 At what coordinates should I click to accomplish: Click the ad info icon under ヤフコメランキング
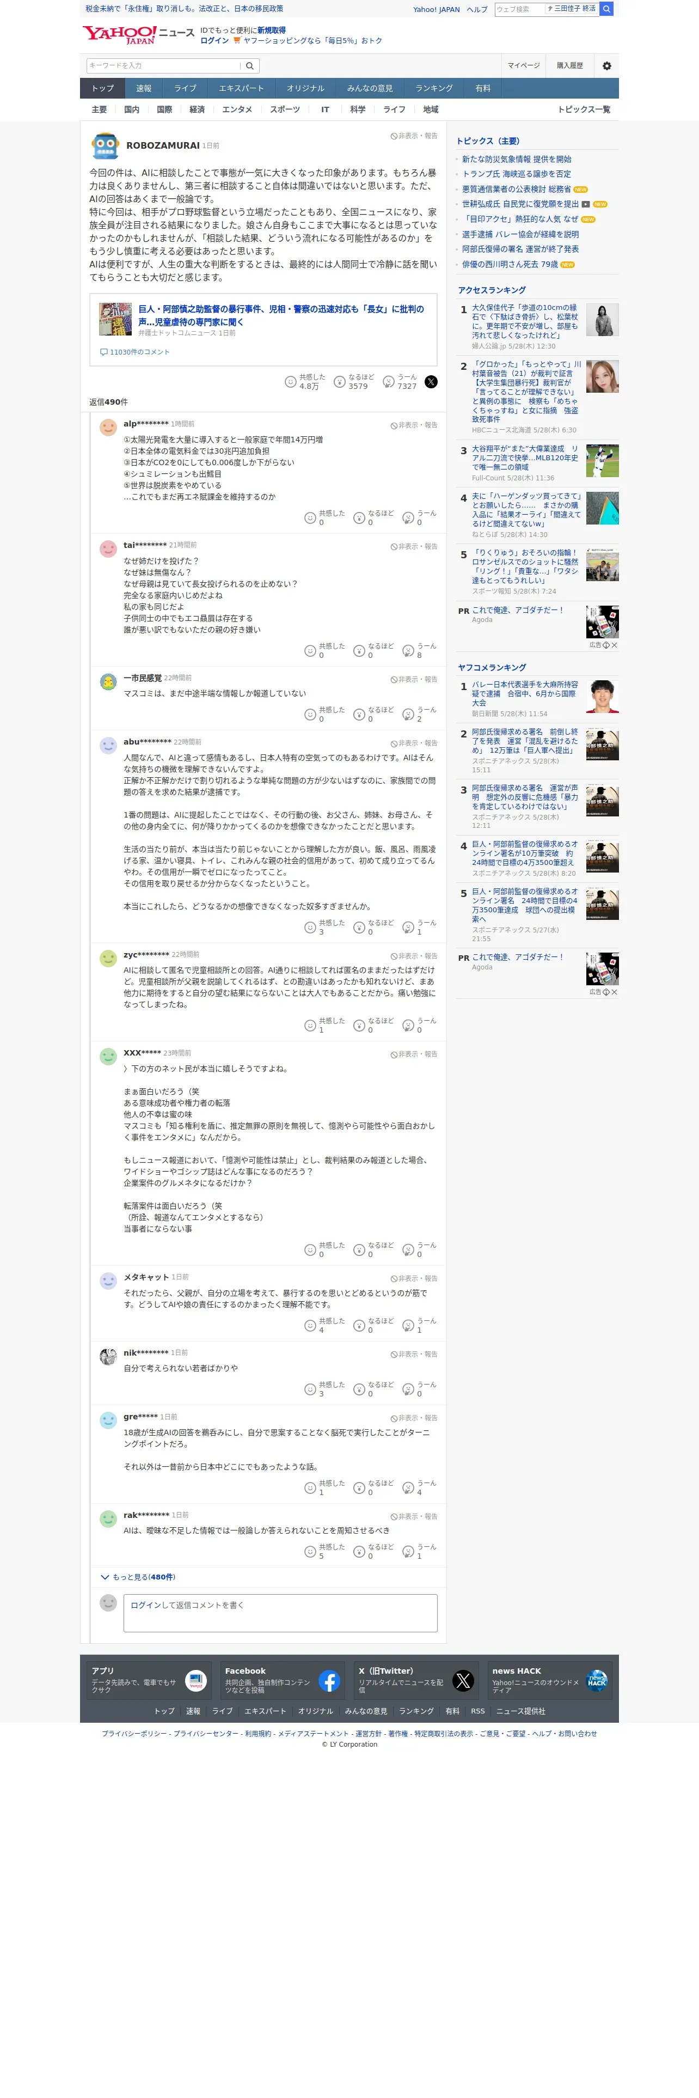pos(606,992)
